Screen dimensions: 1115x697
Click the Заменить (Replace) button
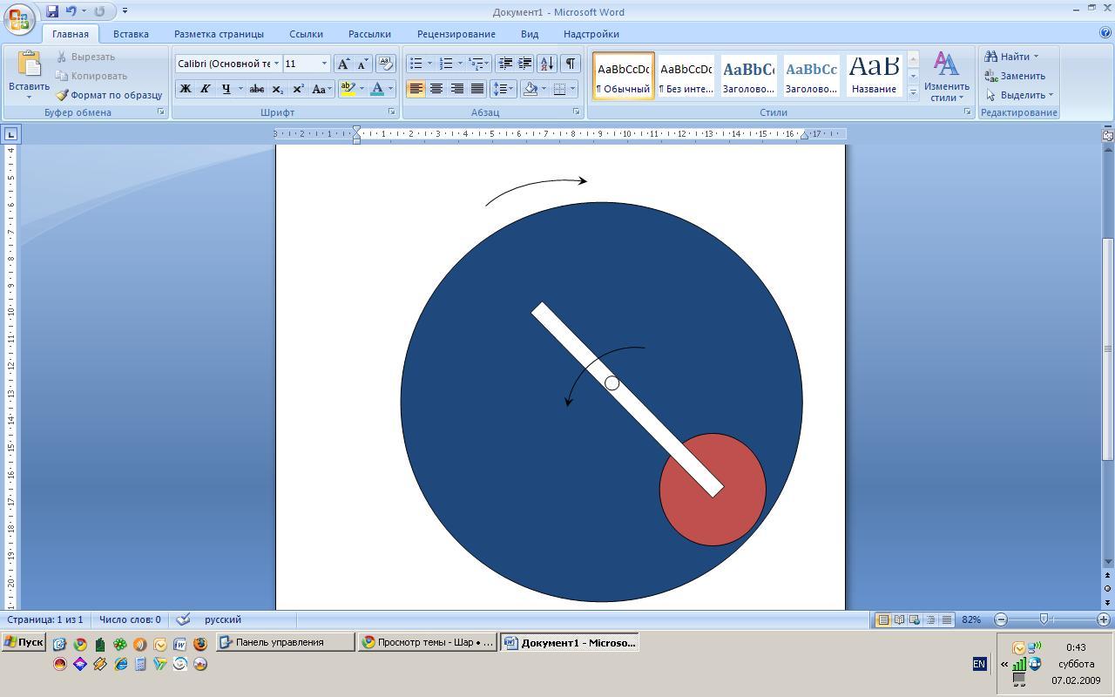pyautogui.click(x=1015, y=76)
